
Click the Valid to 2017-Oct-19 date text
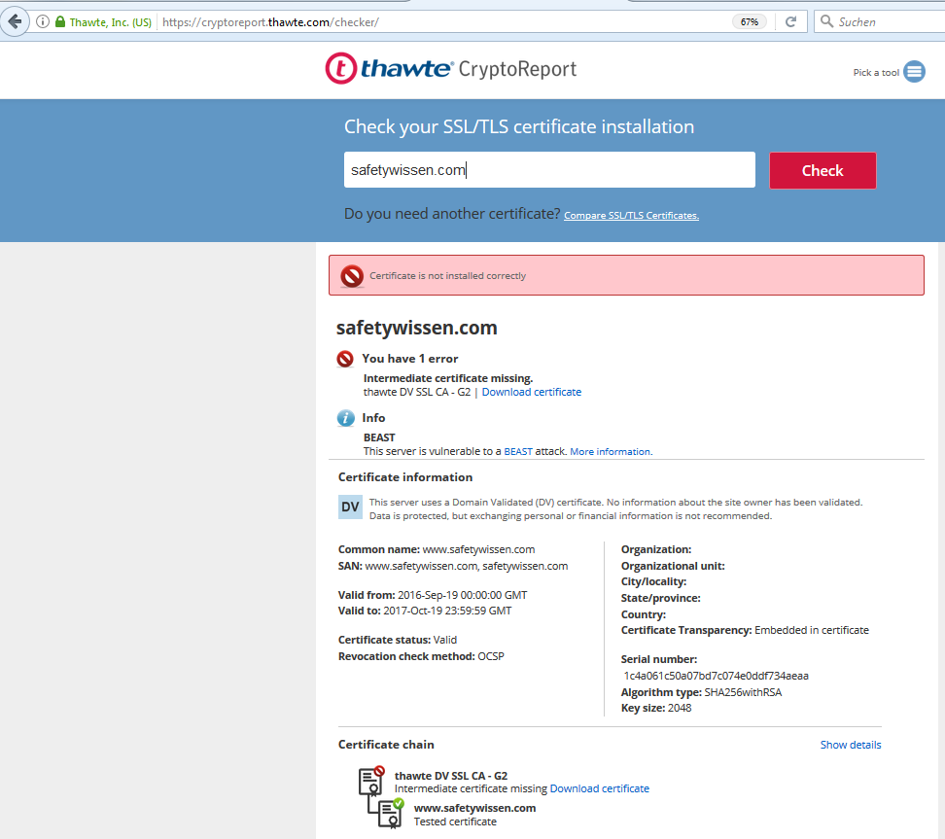pos(424,611)
